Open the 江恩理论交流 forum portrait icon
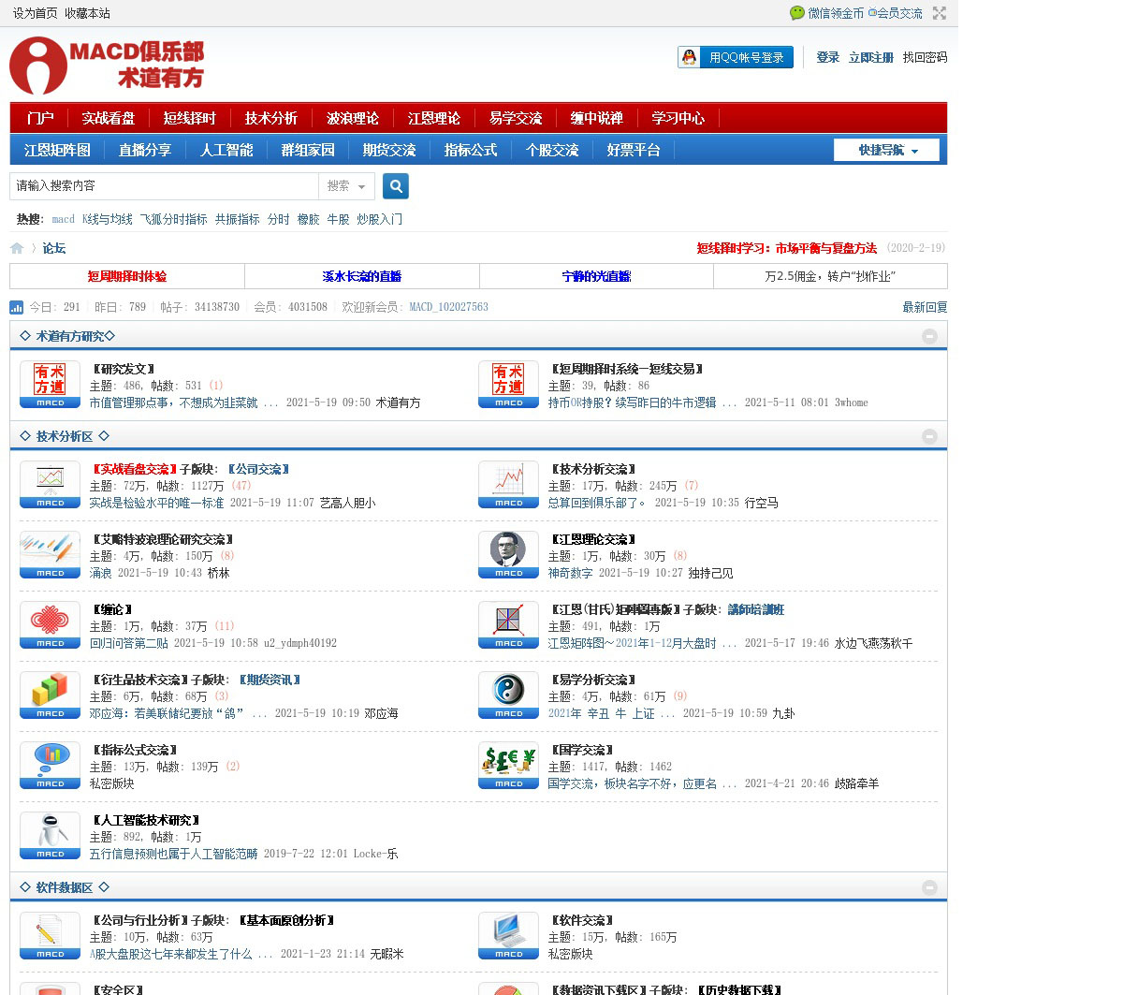The image size is (1123, 995). 508,555
